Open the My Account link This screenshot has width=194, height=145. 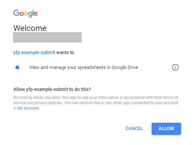(x=28, y=108)
